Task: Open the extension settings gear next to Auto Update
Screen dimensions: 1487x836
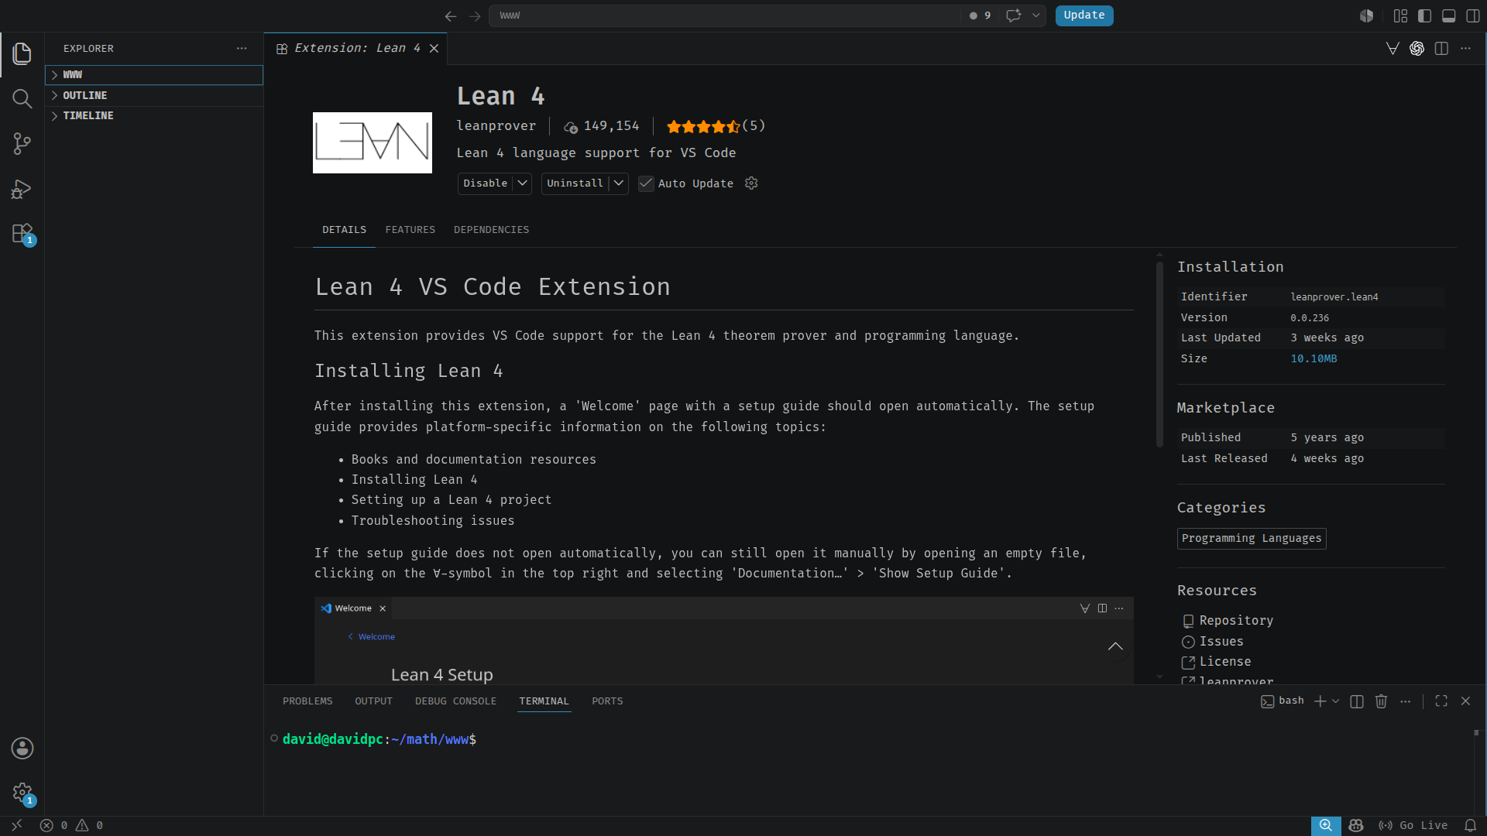Action: tap(751, 183)
